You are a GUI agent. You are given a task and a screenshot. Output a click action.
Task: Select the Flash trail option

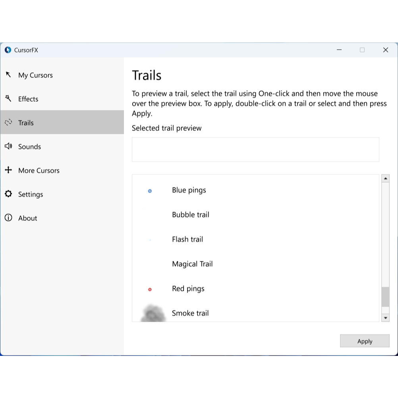point(187,240)
